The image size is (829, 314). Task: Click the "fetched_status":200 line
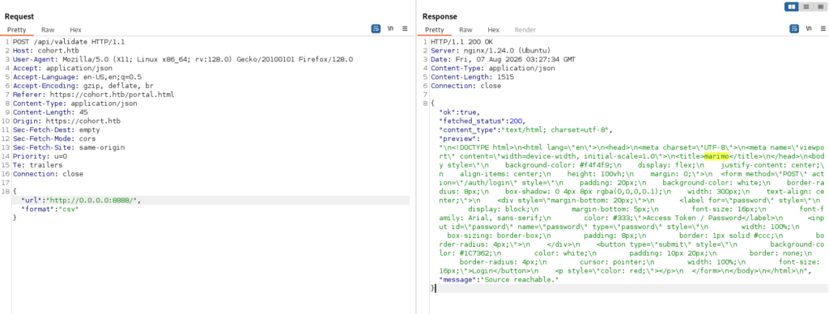click(x=483, y=121)
